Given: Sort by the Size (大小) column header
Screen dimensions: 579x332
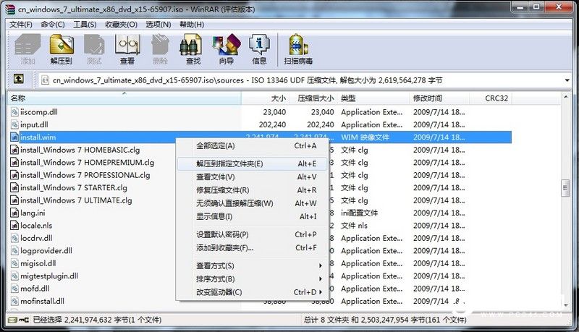Looking at the screenshot, I should 265,98.
